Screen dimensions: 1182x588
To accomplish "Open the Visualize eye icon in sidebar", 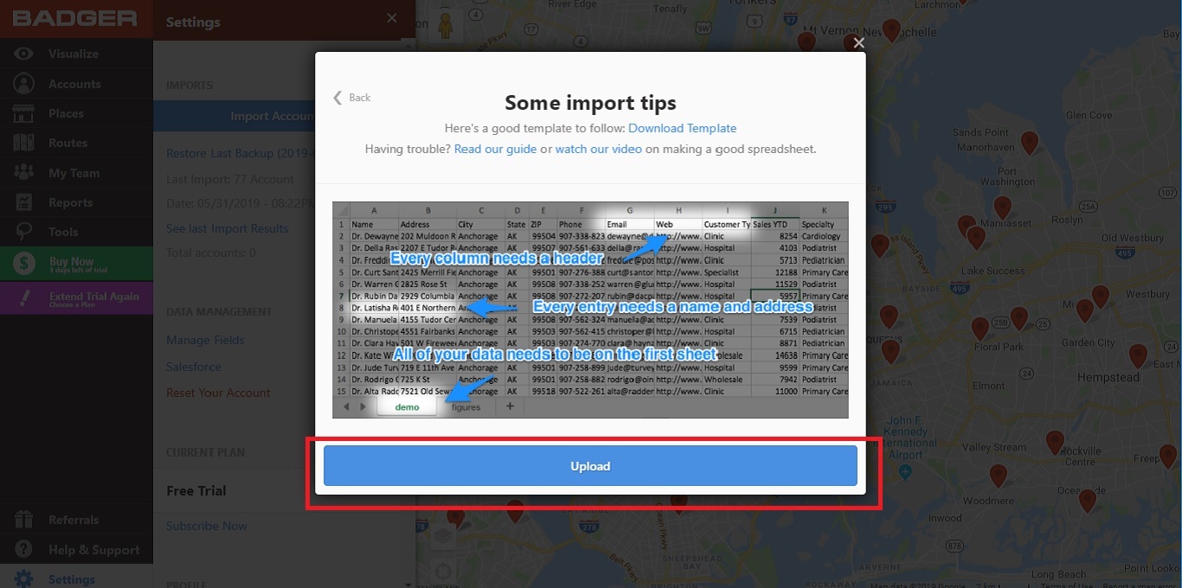I will pos(23,54).
